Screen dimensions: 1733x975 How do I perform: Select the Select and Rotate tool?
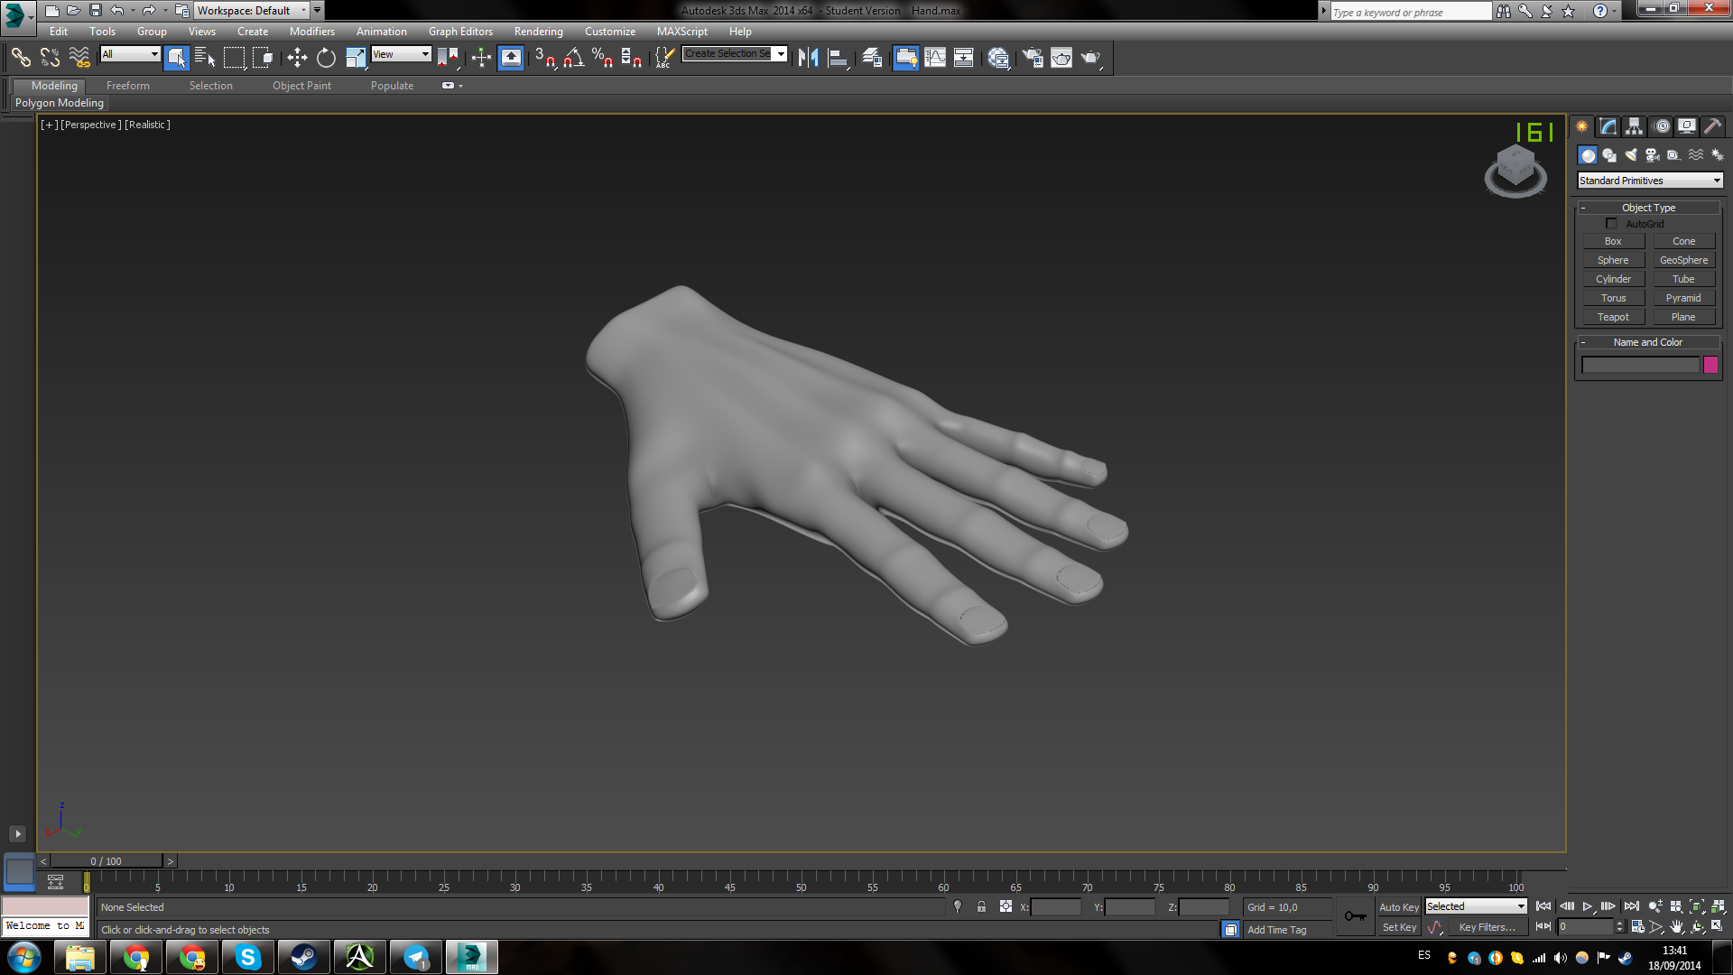coord(326,58)
